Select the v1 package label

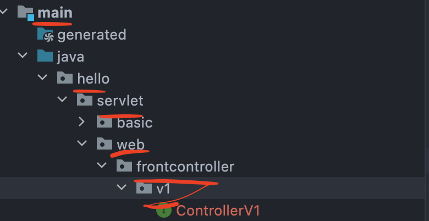point(163,188)
